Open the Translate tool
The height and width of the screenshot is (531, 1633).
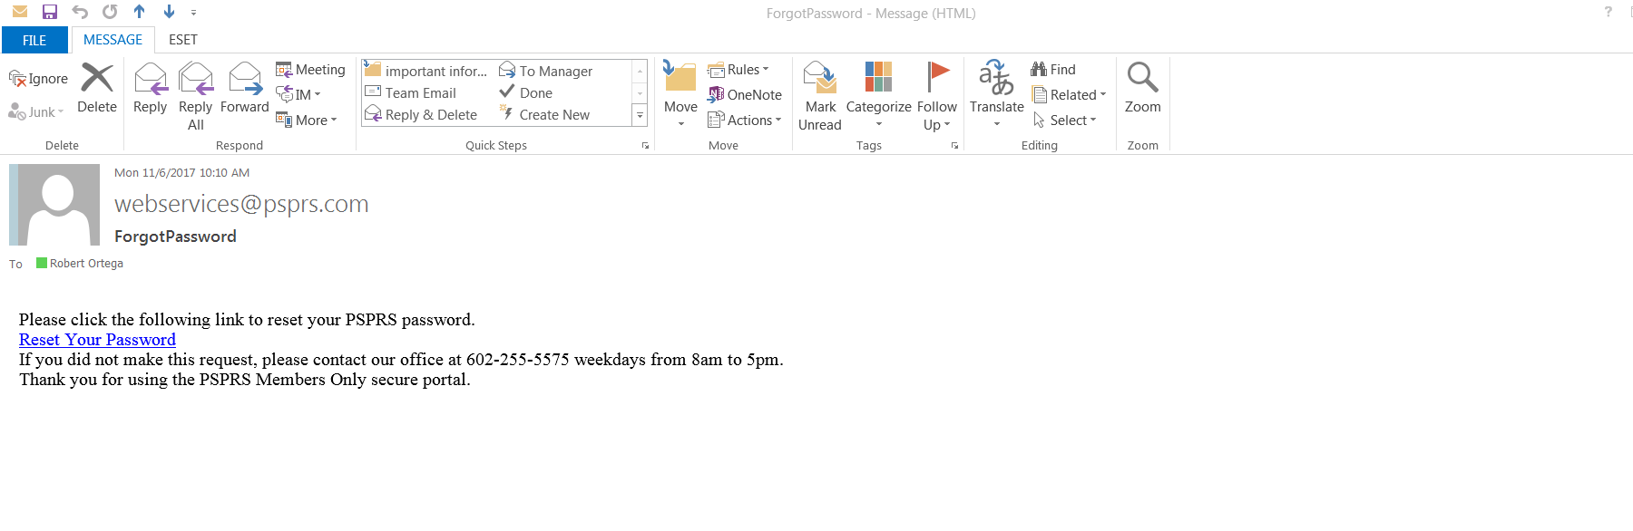(996, 80)
